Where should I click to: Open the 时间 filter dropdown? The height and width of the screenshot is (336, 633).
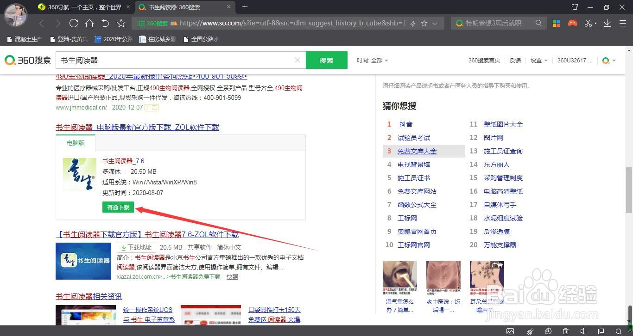point(372,60)
